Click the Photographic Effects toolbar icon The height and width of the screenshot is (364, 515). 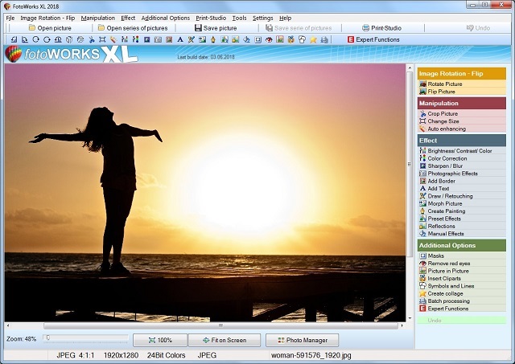coord(158,39)
